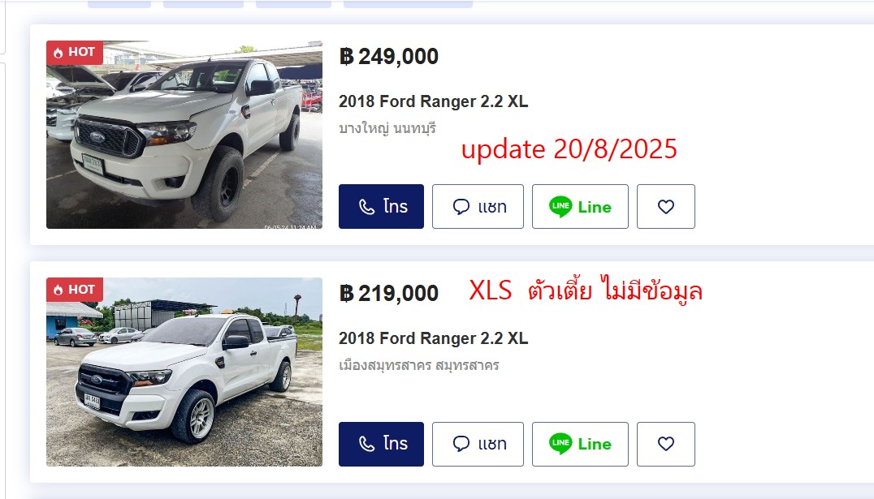Favorite the ฿219,000 Ranger with the heart icon
874x499 pixels.
[x=665, y=444]
